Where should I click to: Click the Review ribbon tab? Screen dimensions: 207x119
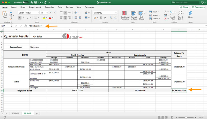point(69,7)
